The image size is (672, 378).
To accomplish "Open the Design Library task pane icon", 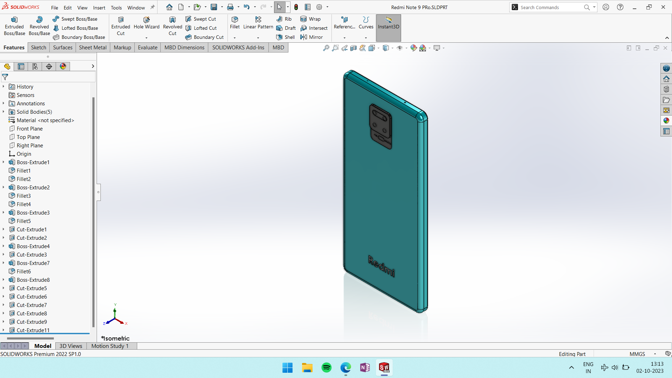I will [x=666, y=89].
